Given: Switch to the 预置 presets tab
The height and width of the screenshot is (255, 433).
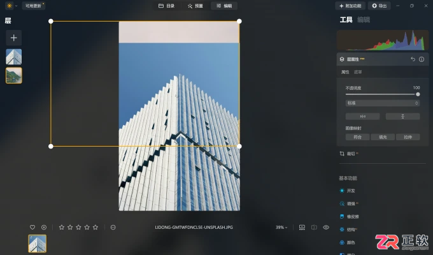Looking at the screenshot, I should 195,6.
